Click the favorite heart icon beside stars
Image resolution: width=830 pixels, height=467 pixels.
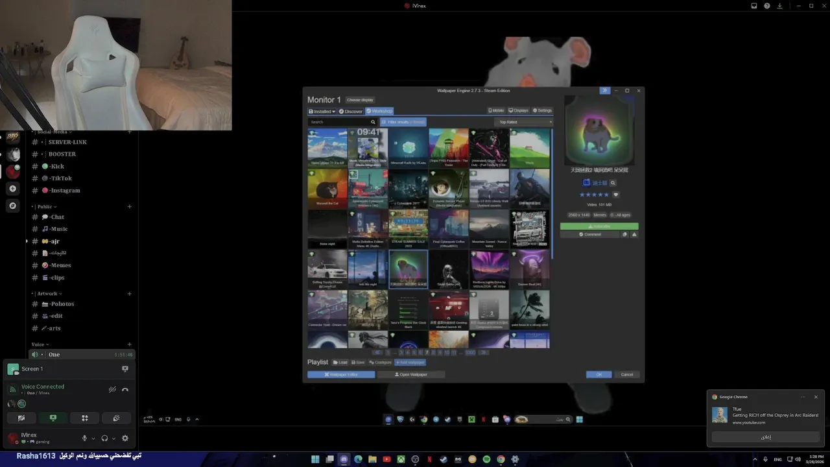(x=616, y=195)
